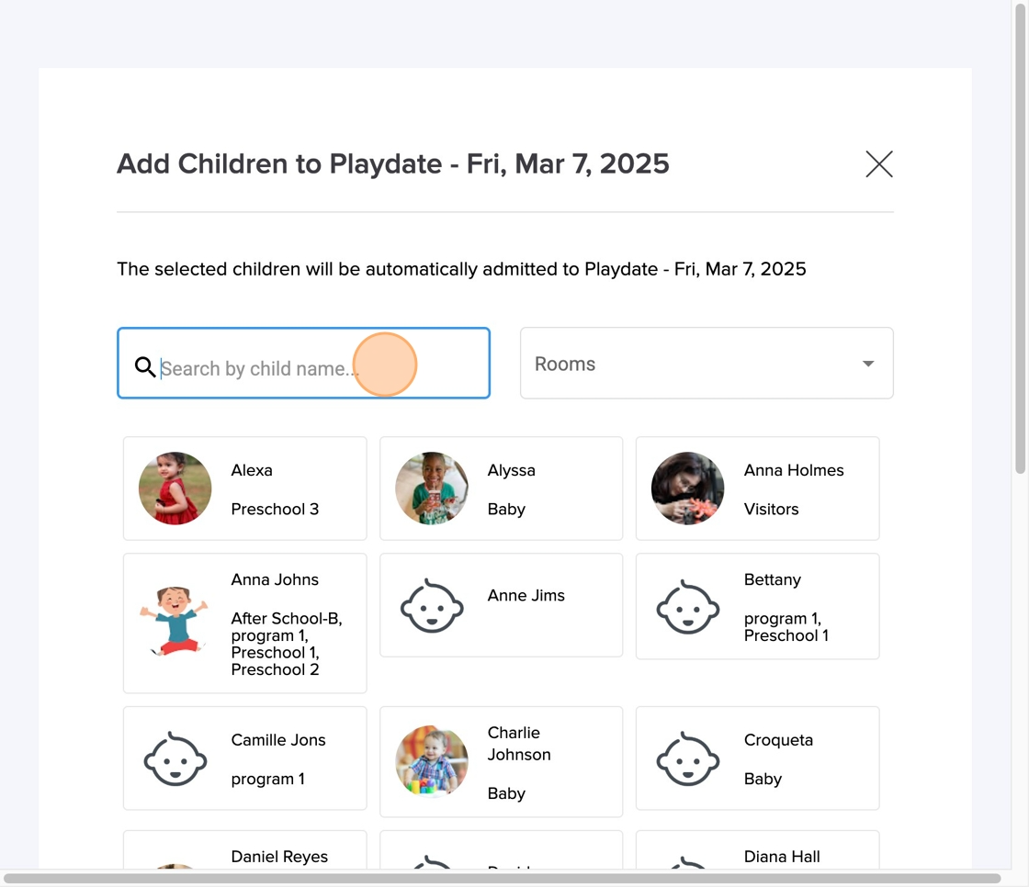Click the Daniel Reyes name text
Image resolution: width=1029 pixels, height=887 pixels.
click(x=279, y=857)
